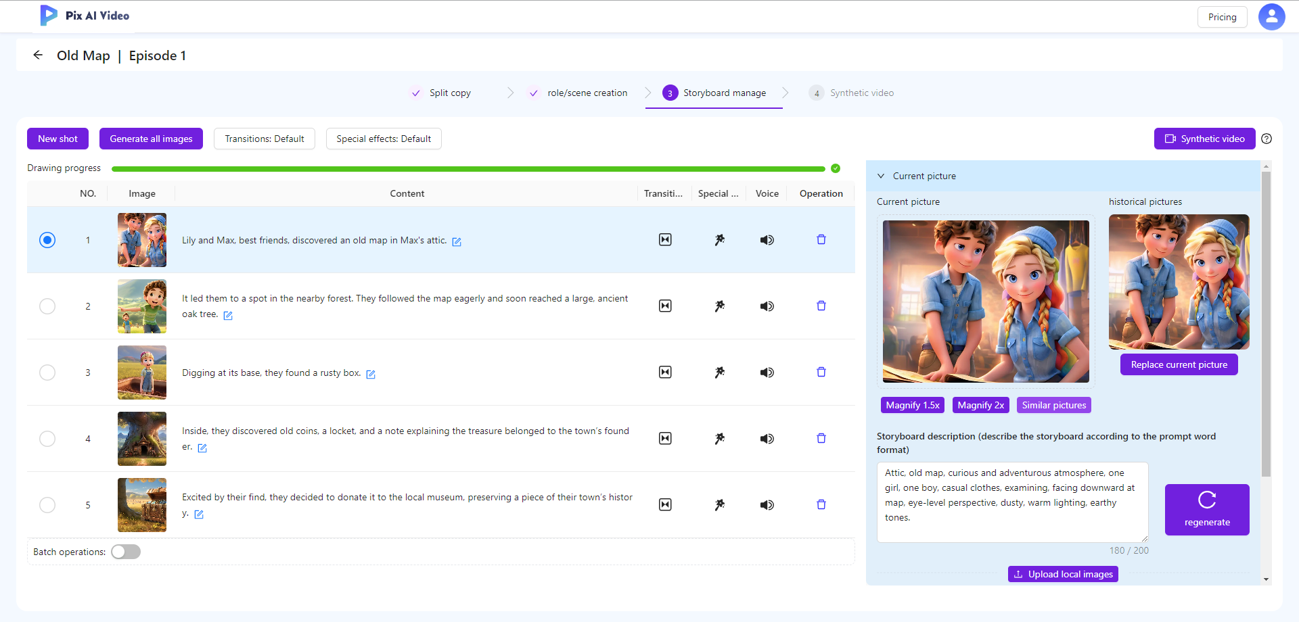
Task: Click the Pricing button
Action: pyautogui.click(x=1222, y=17)
